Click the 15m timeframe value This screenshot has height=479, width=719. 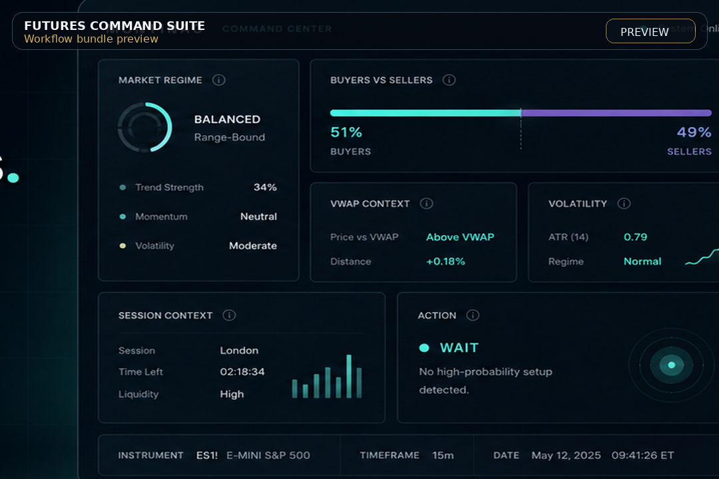tap(443, 456)
